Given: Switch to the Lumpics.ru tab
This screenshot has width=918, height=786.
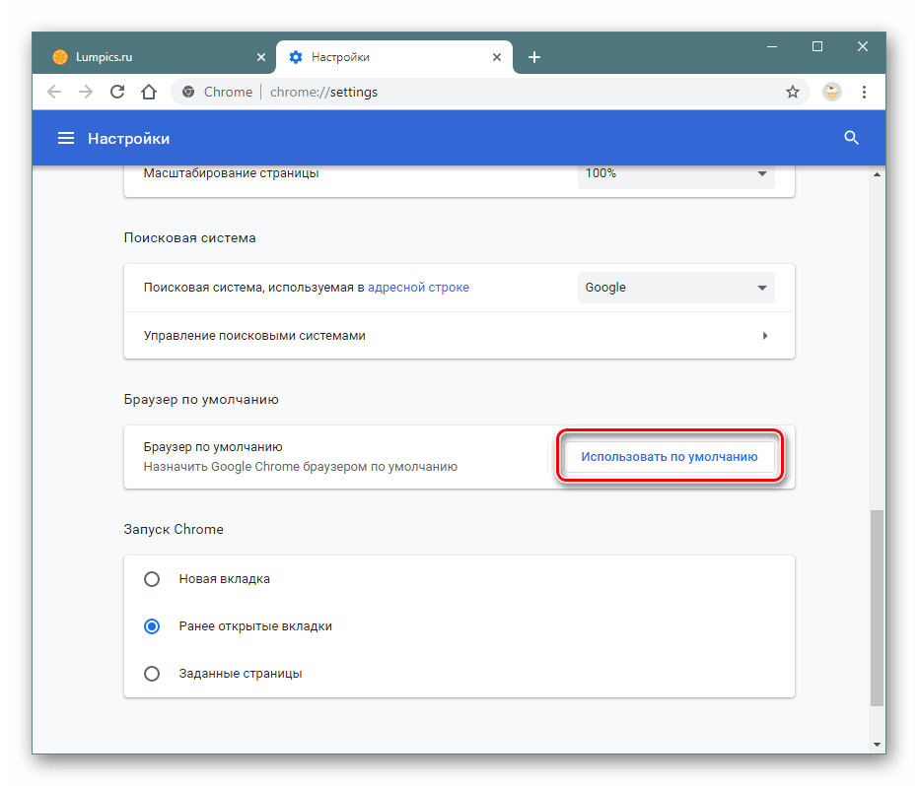Looking at the screenshot, I should tap(148, 57).
